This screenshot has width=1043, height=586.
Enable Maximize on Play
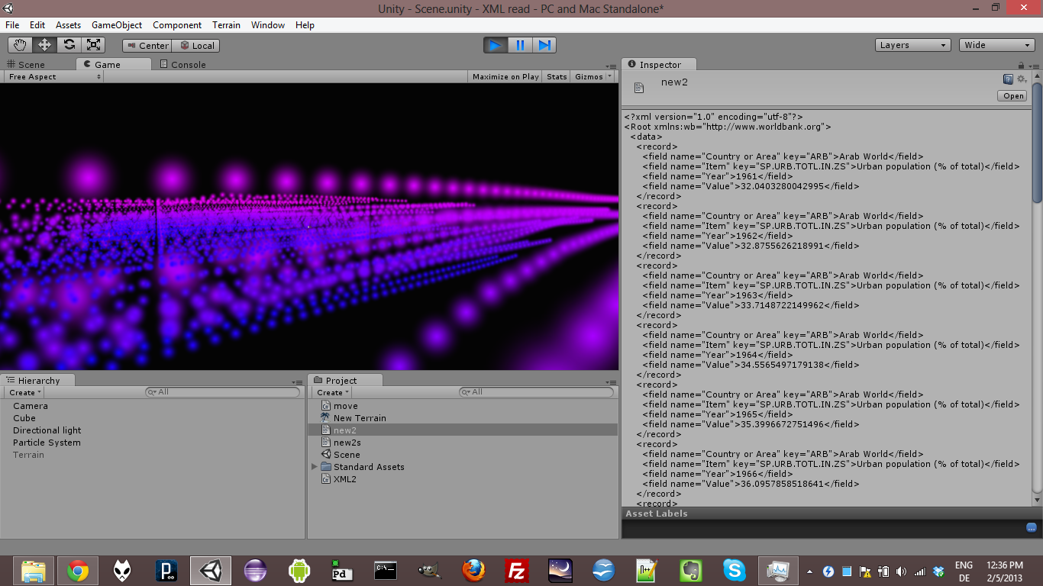[504, 76]
